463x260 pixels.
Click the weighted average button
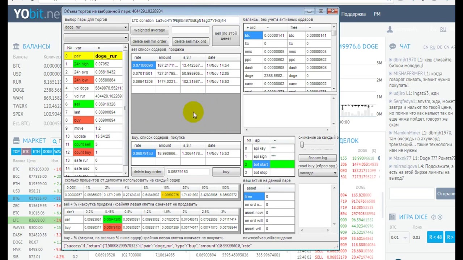pos(149,30)
